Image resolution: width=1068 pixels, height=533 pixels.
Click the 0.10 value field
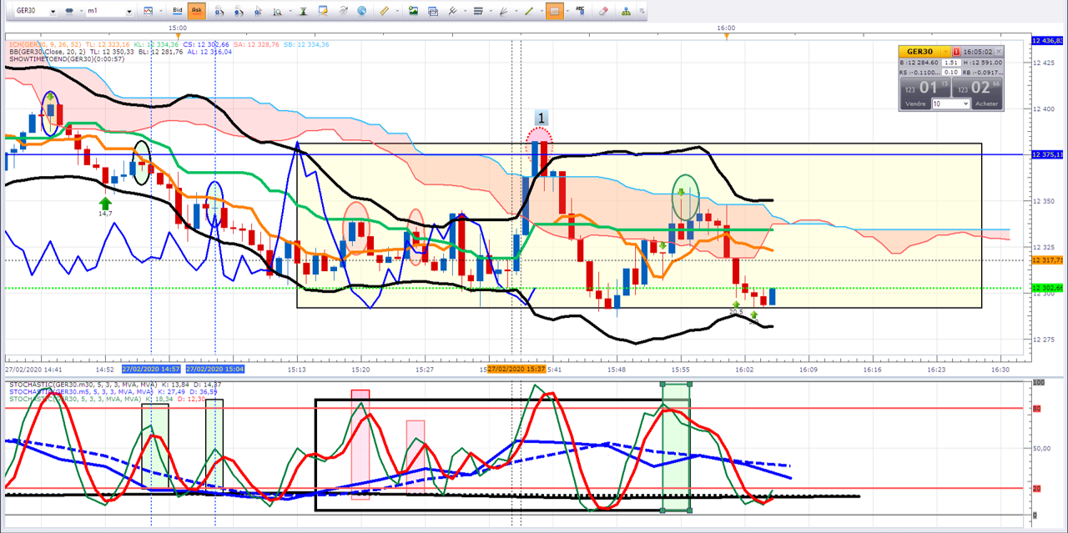(x=951, y=72)
